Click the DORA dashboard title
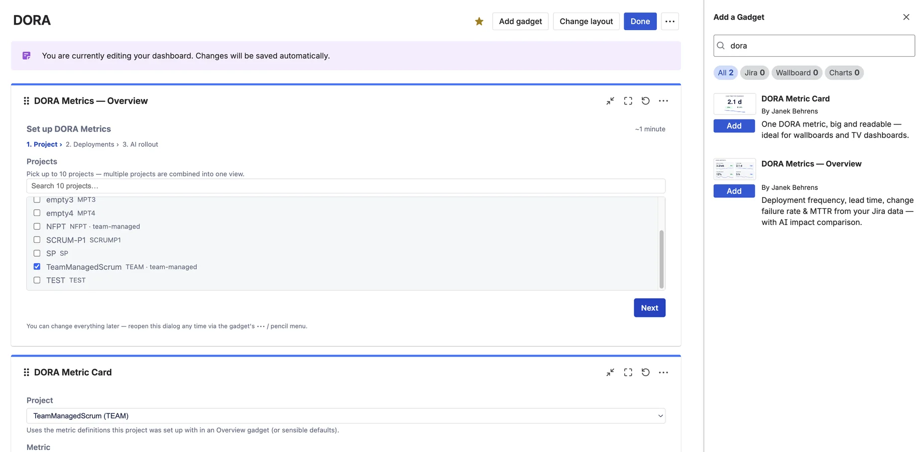 32,20
